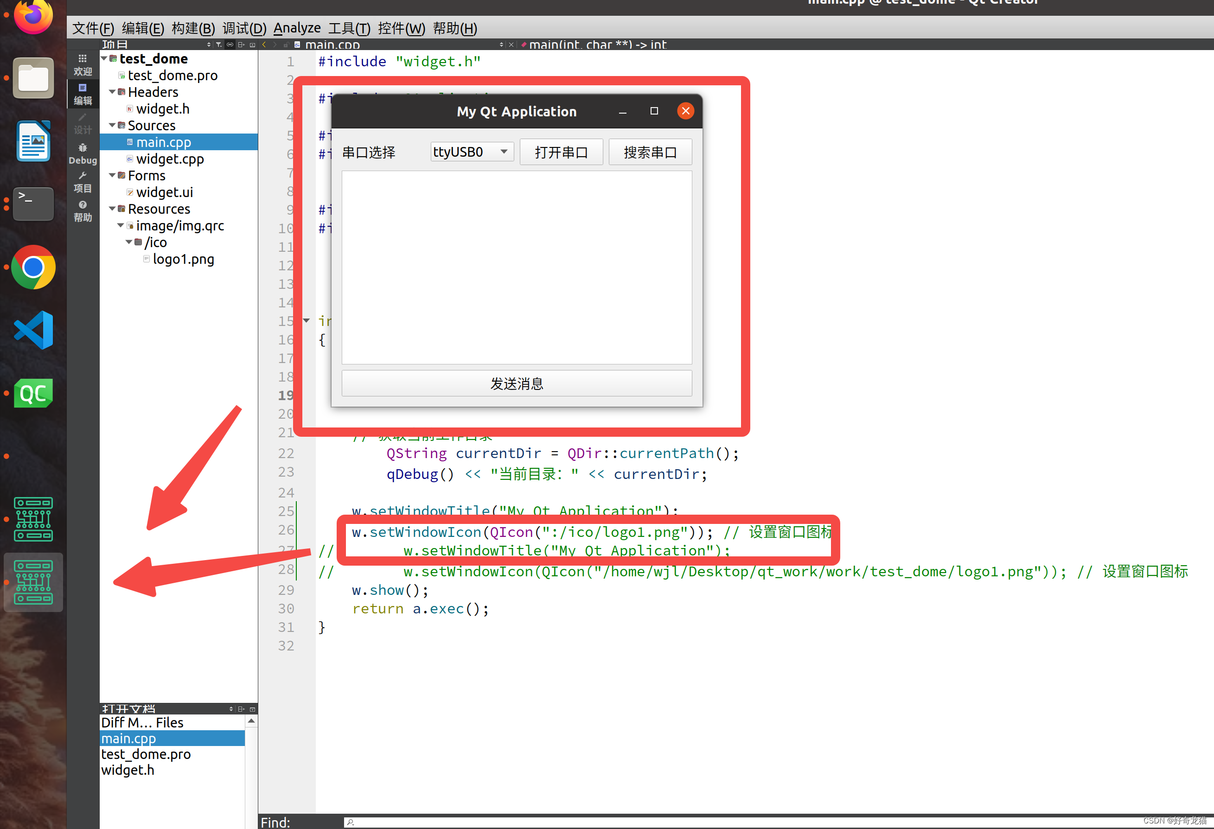This screenshot has height=829, width=1214.
Task: Select widget.cpp under Sources
Action: pos(170,159)
